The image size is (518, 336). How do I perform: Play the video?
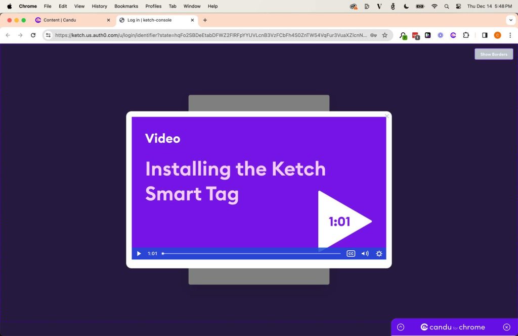[139, 253]
